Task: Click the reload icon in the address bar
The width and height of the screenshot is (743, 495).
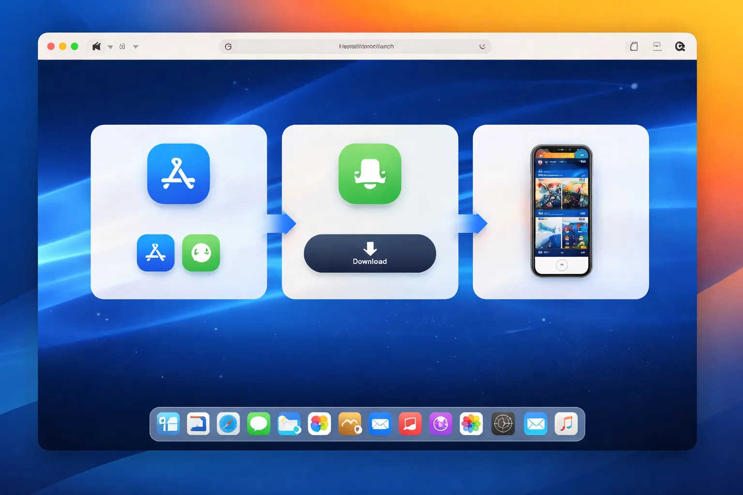Action: click(482, 46)
